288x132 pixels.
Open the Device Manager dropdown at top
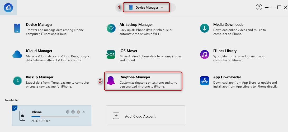(146, 8)
